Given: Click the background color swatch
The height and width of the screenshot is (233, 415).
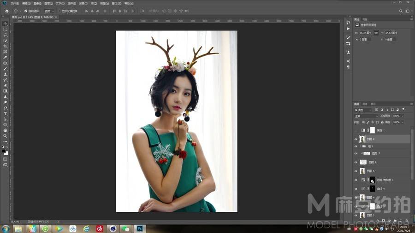Looking at the screenshot, I should (6, 153).
